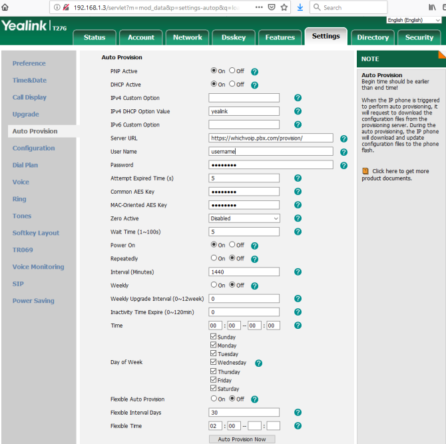The height and width of the screenshot is (444, 446).
Task: Click help icon next to PNP Active
Action: [254, 72]
